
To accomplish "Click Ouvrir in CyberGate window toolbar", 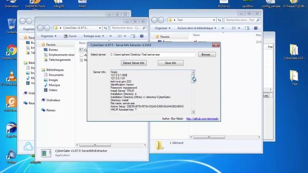I will coord(70,36).
